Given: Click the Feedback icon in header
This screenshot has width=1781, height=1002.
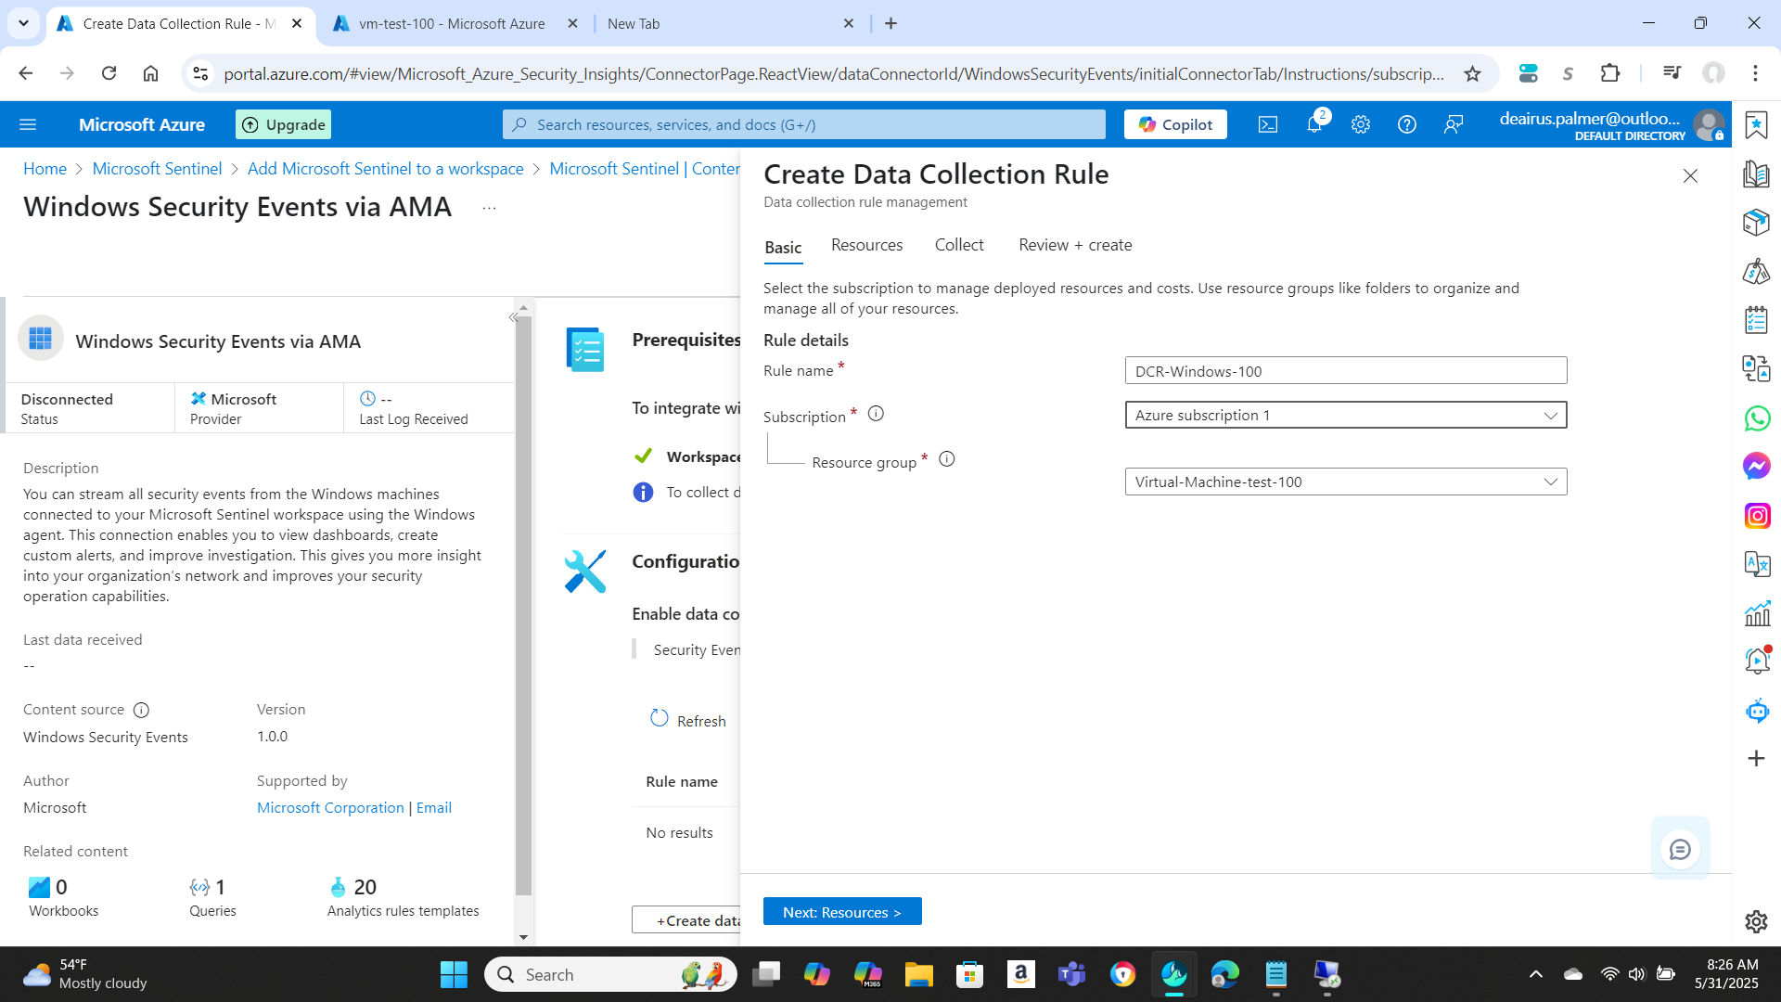Looking at the screenshot, I should pyautogui.click(x=1454, y=124).
